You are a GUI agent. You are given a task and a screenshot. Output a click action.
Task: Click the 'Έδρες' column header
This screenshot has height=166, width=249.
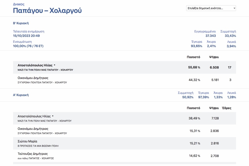pyautogui.click(x=226, y=108)
